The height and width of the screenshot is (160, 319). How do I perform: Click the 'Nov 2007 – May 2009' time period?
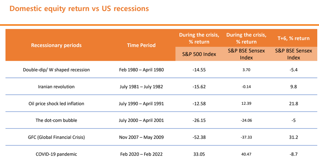[141, 137]
